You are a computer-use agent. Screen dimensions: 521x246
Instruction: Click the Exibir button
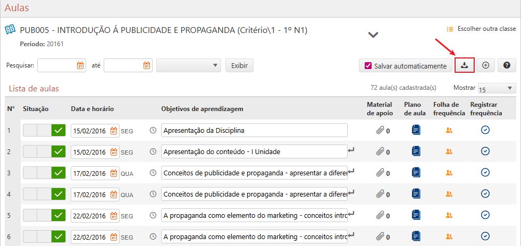click(x=239, y=65)
